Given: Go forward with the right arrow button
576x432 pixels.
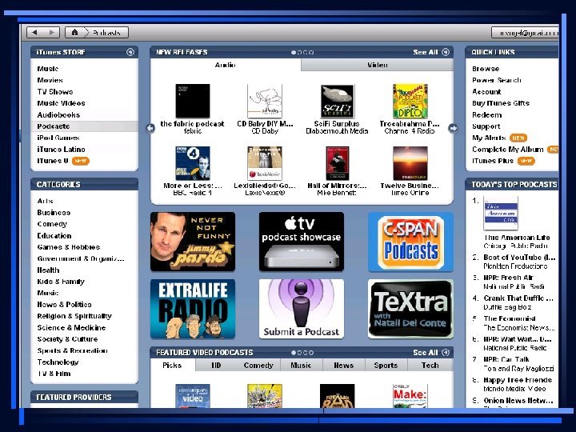Looking at the screenshot, I should [52, 32].
